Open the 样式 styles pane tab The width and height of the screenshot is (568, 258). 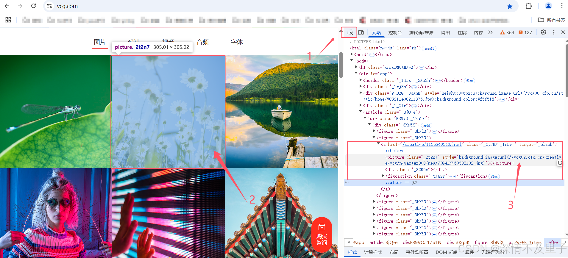click(x=352, y=252)
